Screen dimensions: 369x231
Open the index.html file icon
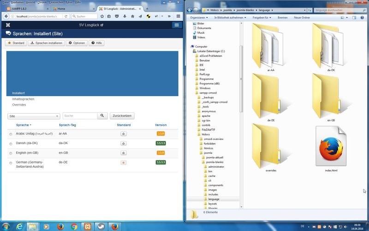[x=331, y=147]
